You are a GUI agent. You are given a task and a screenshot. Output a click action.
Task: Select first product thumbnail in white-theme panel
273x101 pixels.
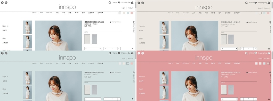pyautogui.click(x=27, y=27)
